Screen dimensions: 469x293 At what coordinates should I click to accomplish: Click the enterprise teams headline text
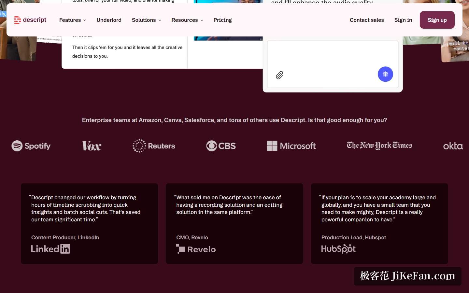pyautogui.click(x=234, y=120)
